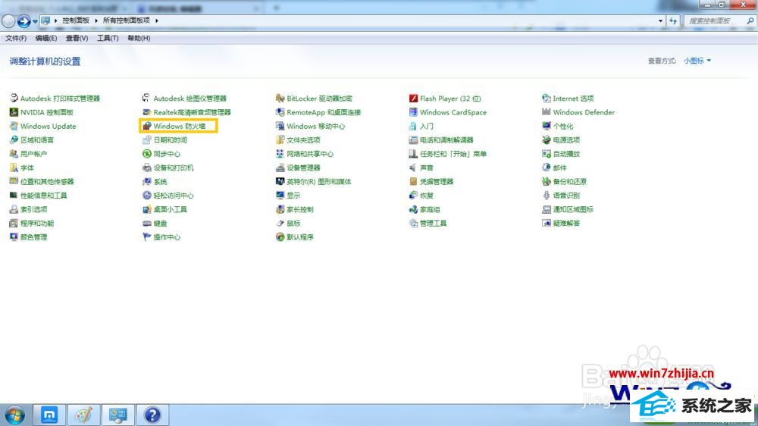Open the 查看(V) menu

pos(77,38)
